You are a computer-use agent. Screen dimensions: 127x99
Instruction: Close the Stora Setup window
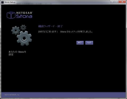122,2
